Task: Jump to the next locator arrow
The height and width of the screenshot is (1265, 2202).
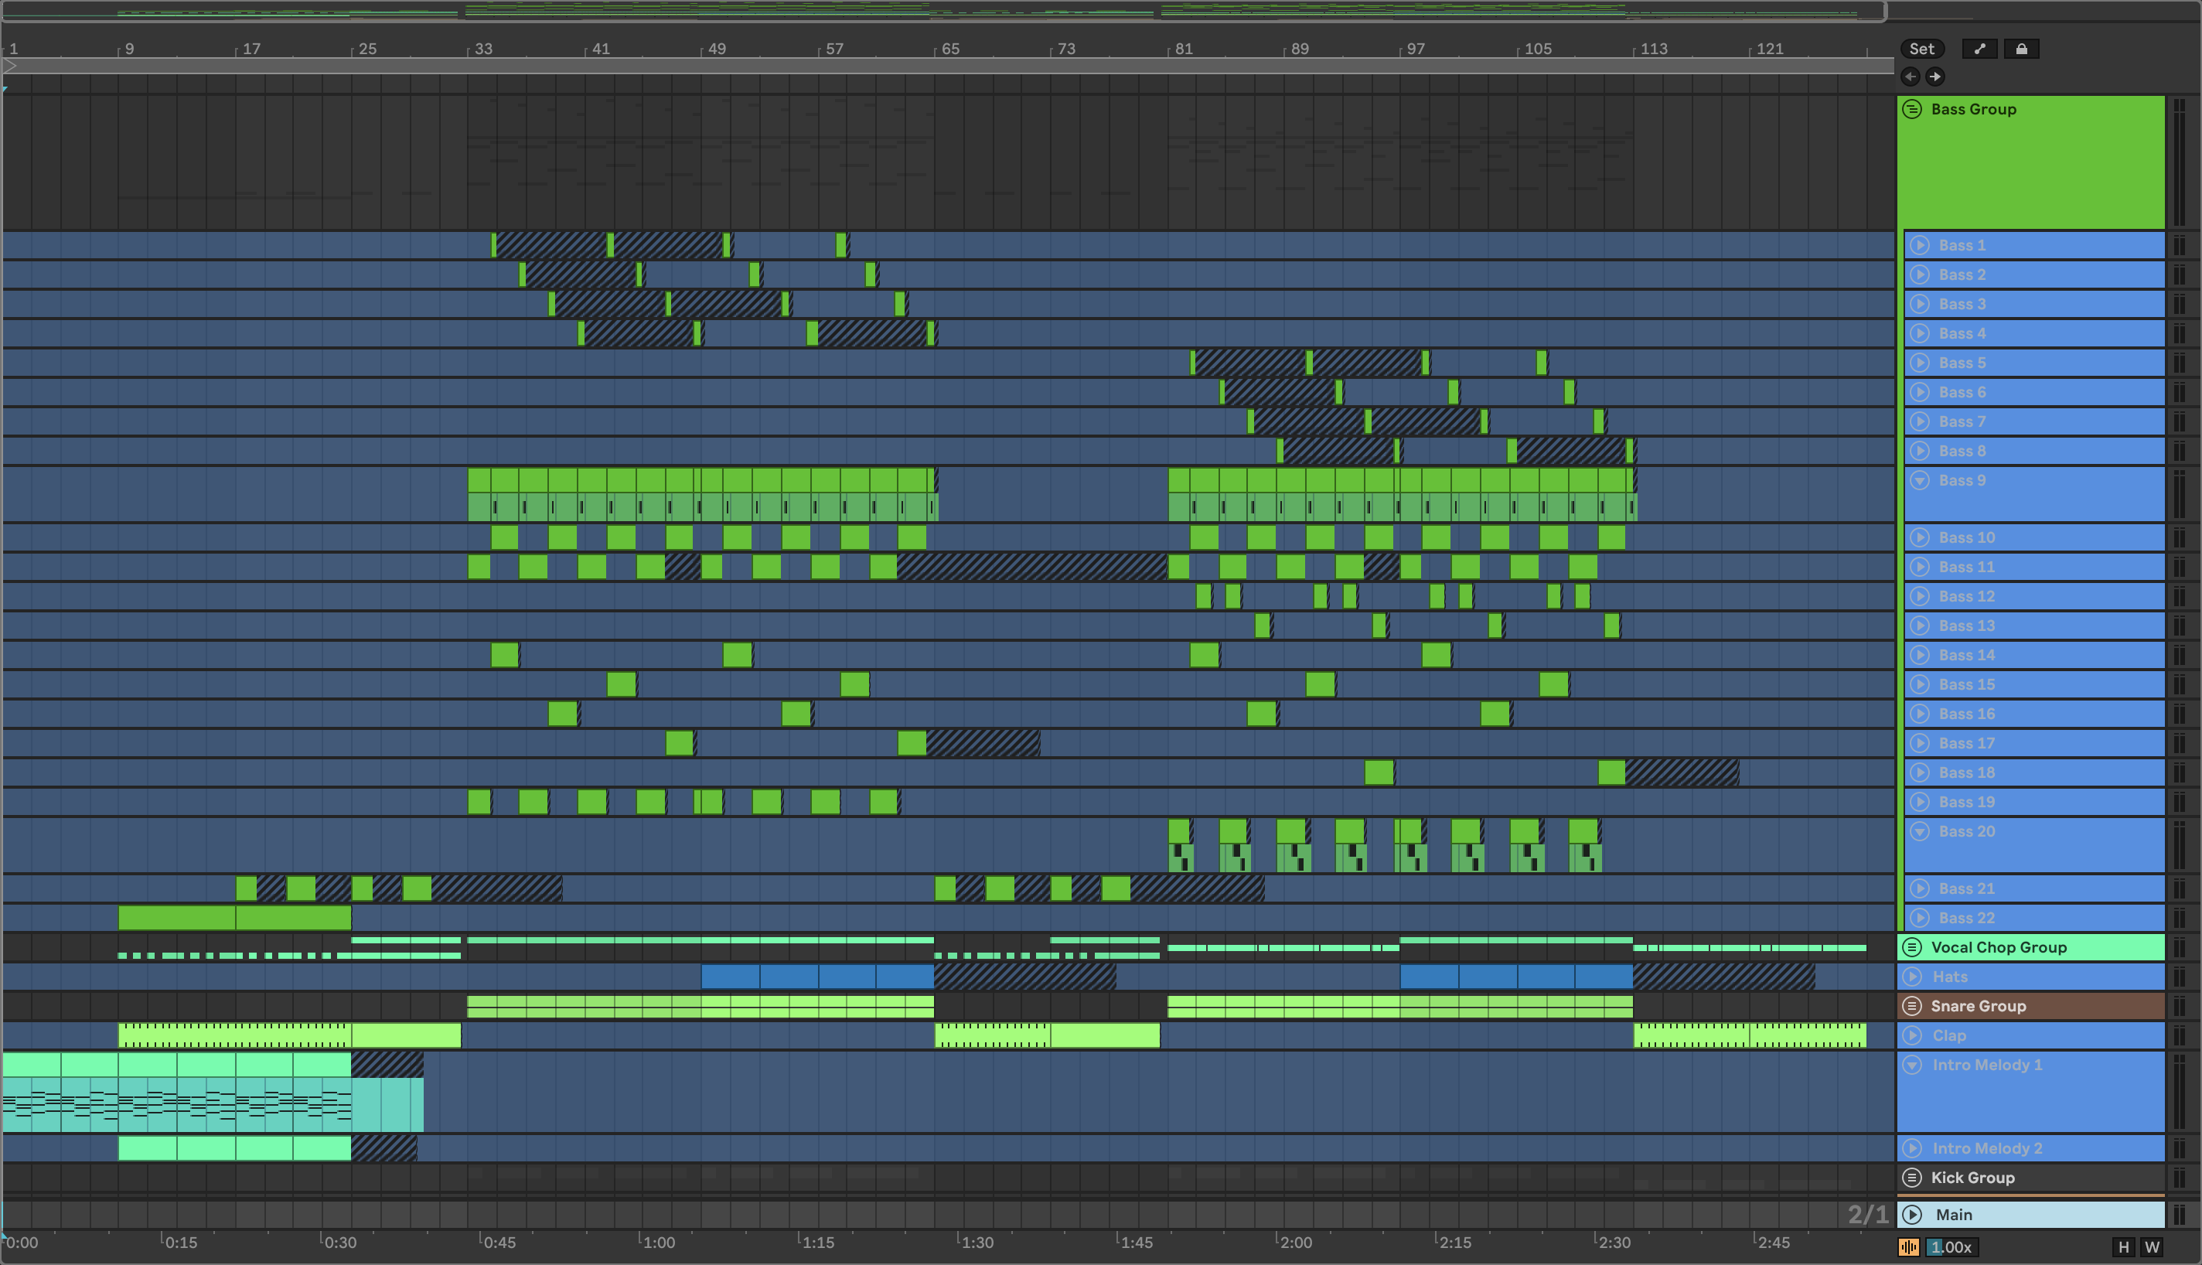Action: [1934, 77]
